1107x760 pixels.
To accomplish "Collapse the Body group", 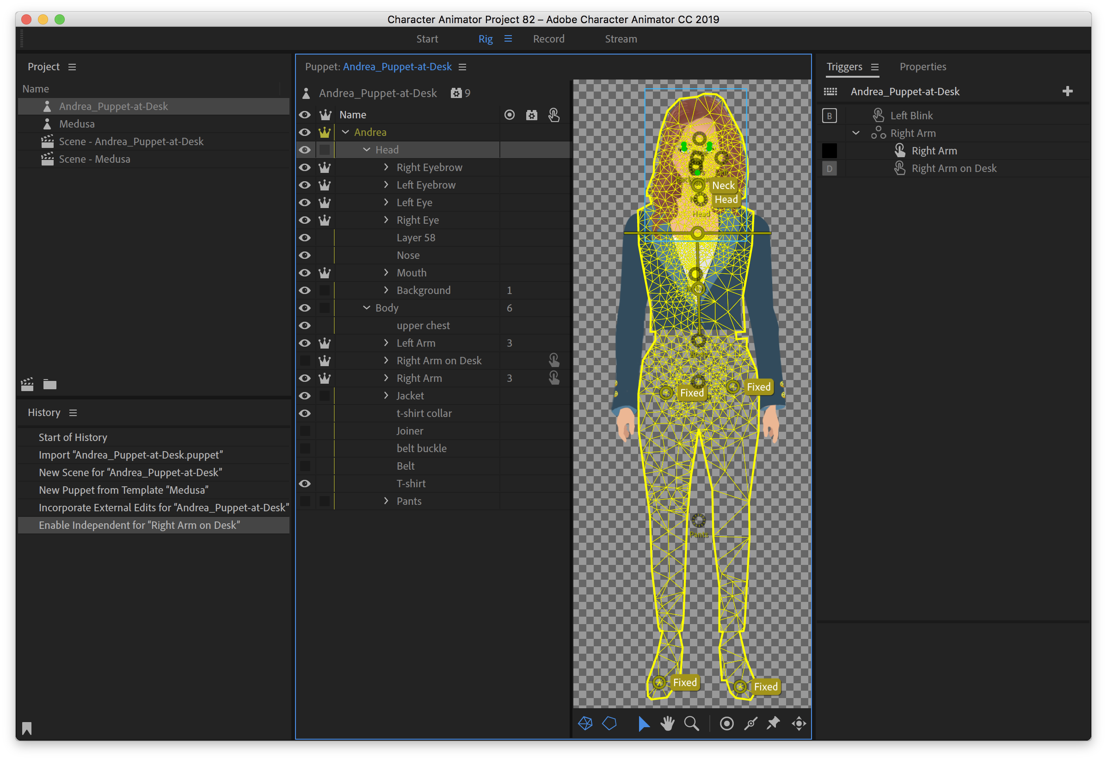I will [366, 307].
